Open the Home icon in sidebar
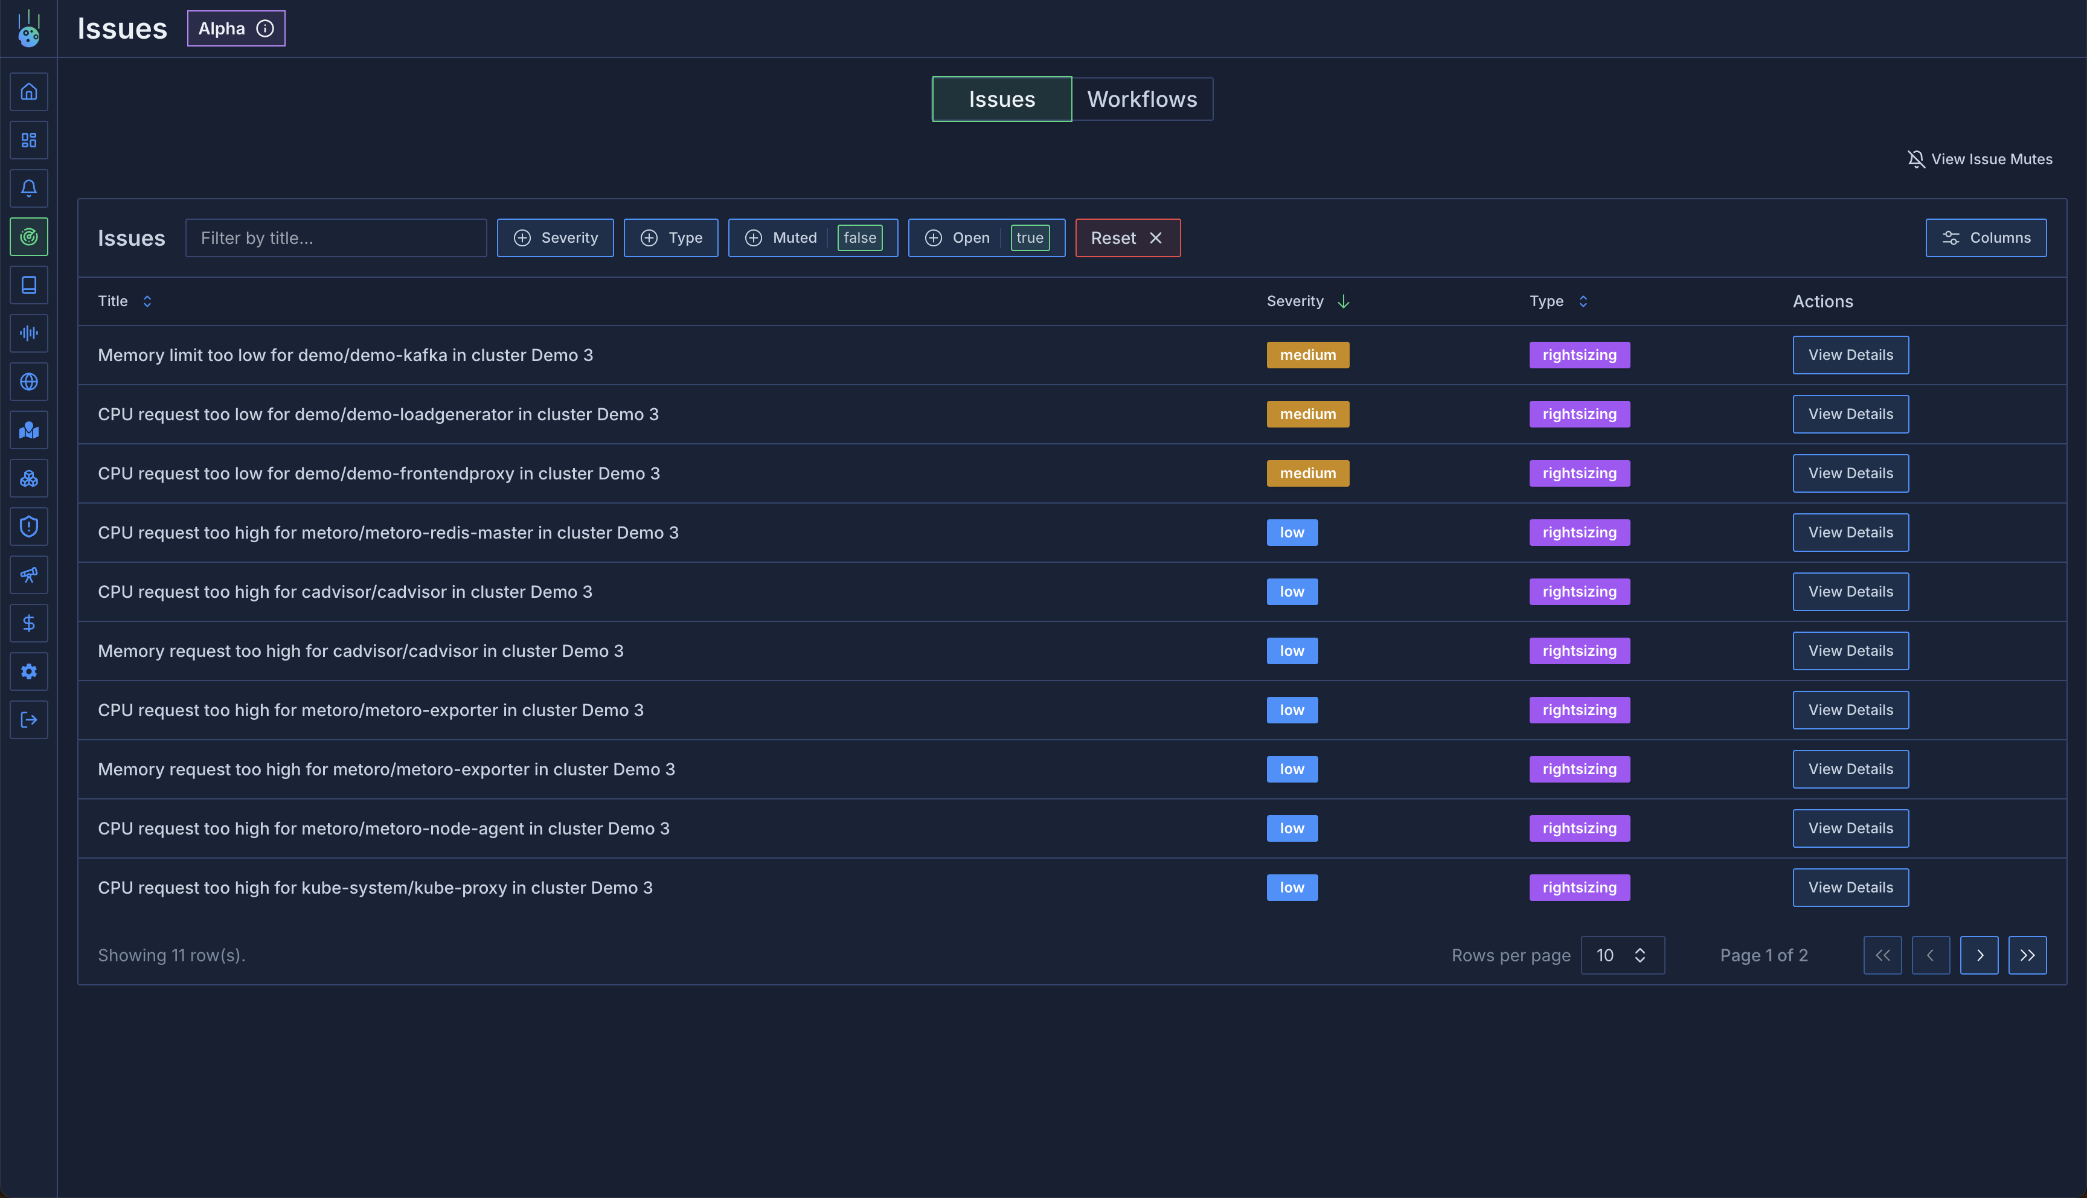This screenshot has height=1198, width=2087. 29,91
